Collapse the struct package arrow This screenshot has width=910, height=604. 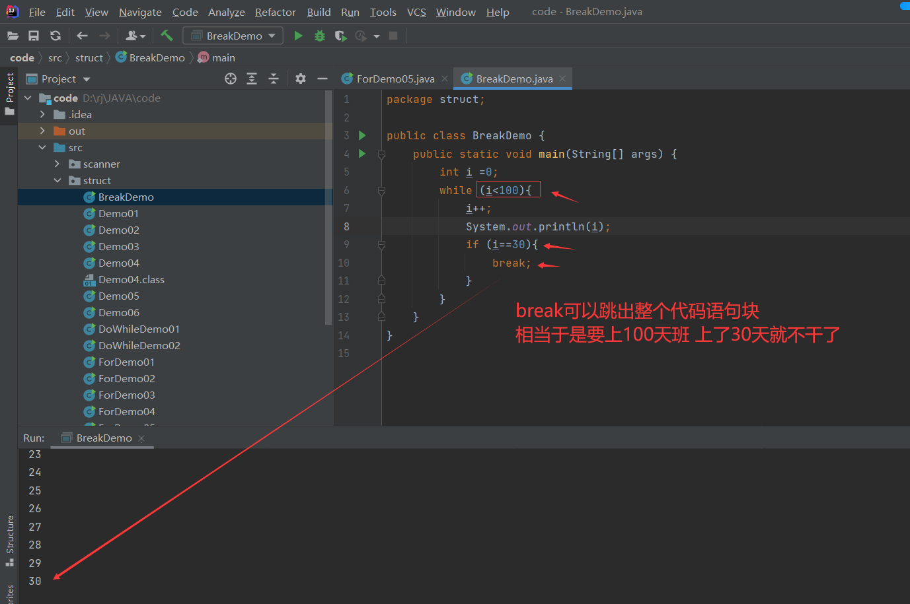coord(57,180)
